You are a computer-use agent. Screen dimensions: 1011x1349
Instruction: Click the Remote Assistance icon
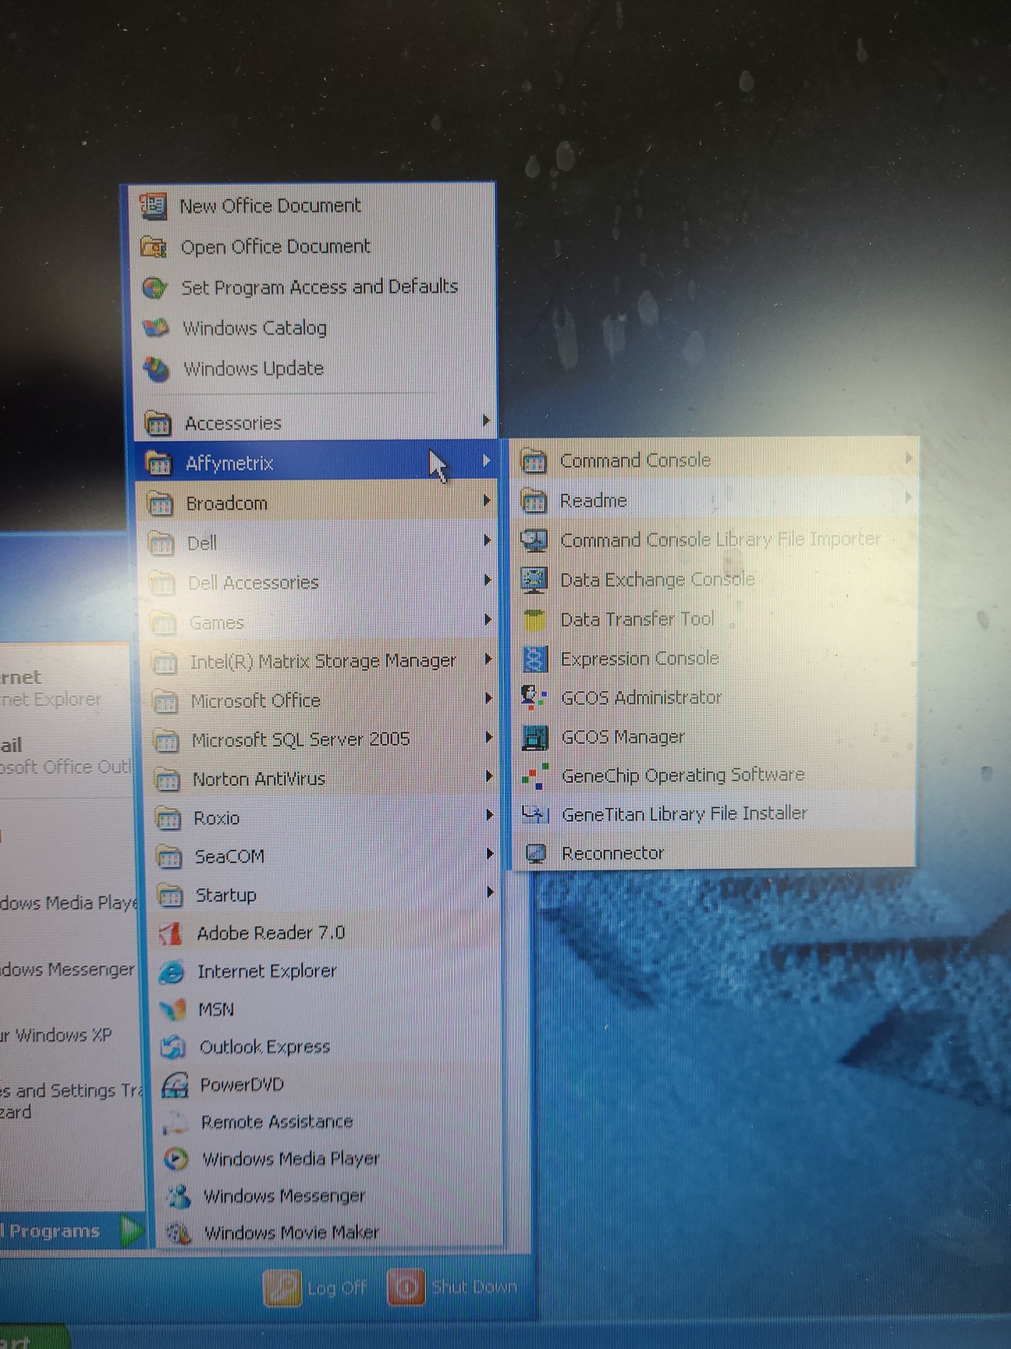176,1123
